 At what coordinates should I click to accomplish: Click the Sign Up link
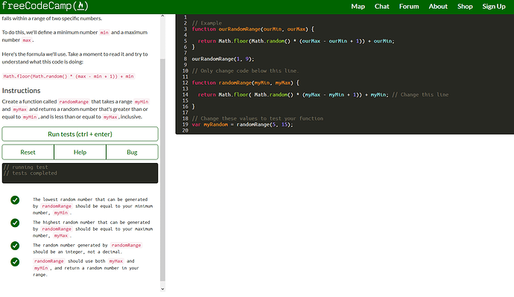(494, 7)
